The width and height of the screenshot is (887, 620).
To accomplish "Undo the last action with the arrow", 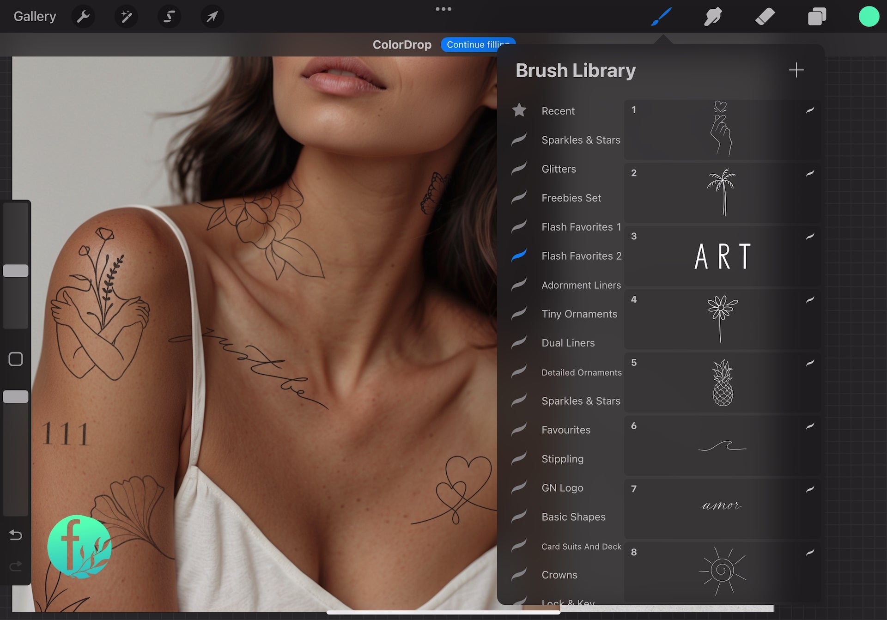I will click(16, 535).
